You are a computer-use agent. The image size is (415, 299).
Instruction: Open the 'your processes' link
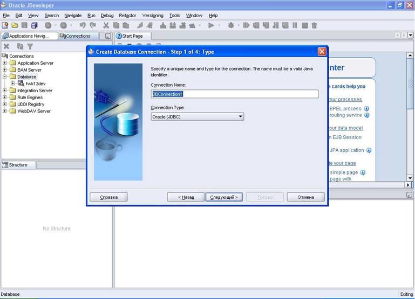[x=345, y=99]
